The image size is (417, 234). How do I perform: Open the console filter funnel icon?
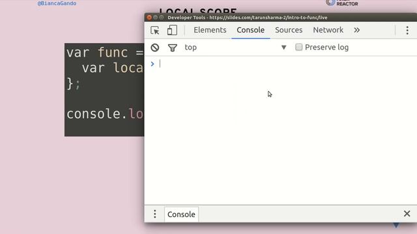[x=172, y=47]
